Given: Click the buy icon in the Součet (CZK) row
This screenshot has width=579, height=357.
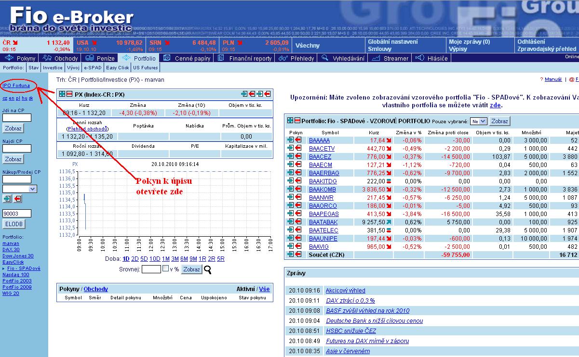Looking at the screenshot, I should pyautogui.click(x=290, y=255).
